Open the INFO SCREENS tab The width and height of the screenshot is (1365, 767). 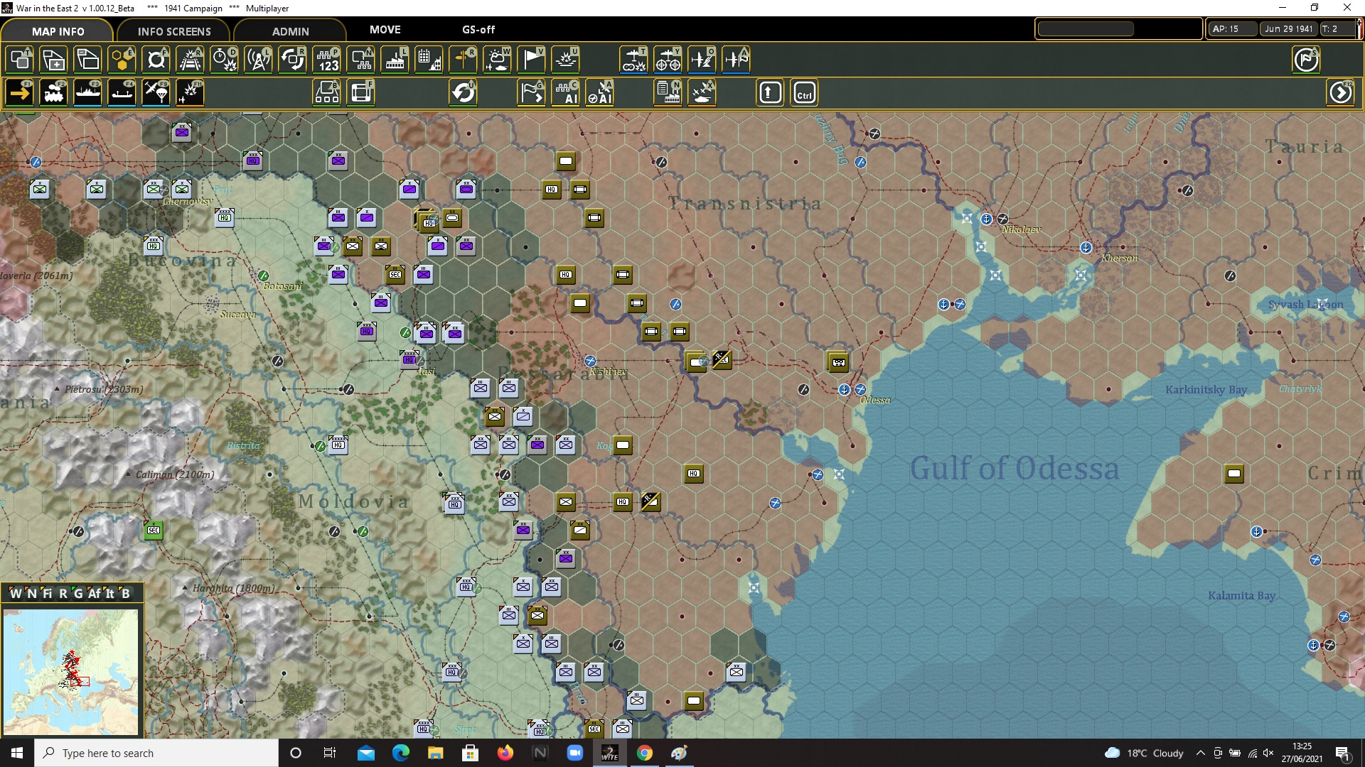coord(174,31)
